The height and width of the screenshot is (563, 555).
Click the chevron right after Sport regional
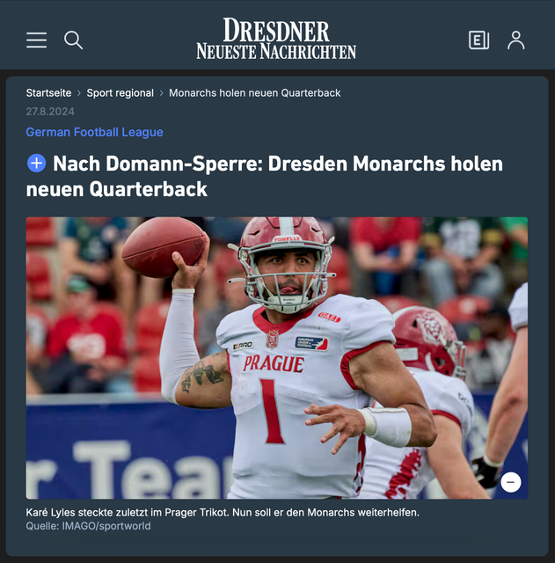(162, 93)
